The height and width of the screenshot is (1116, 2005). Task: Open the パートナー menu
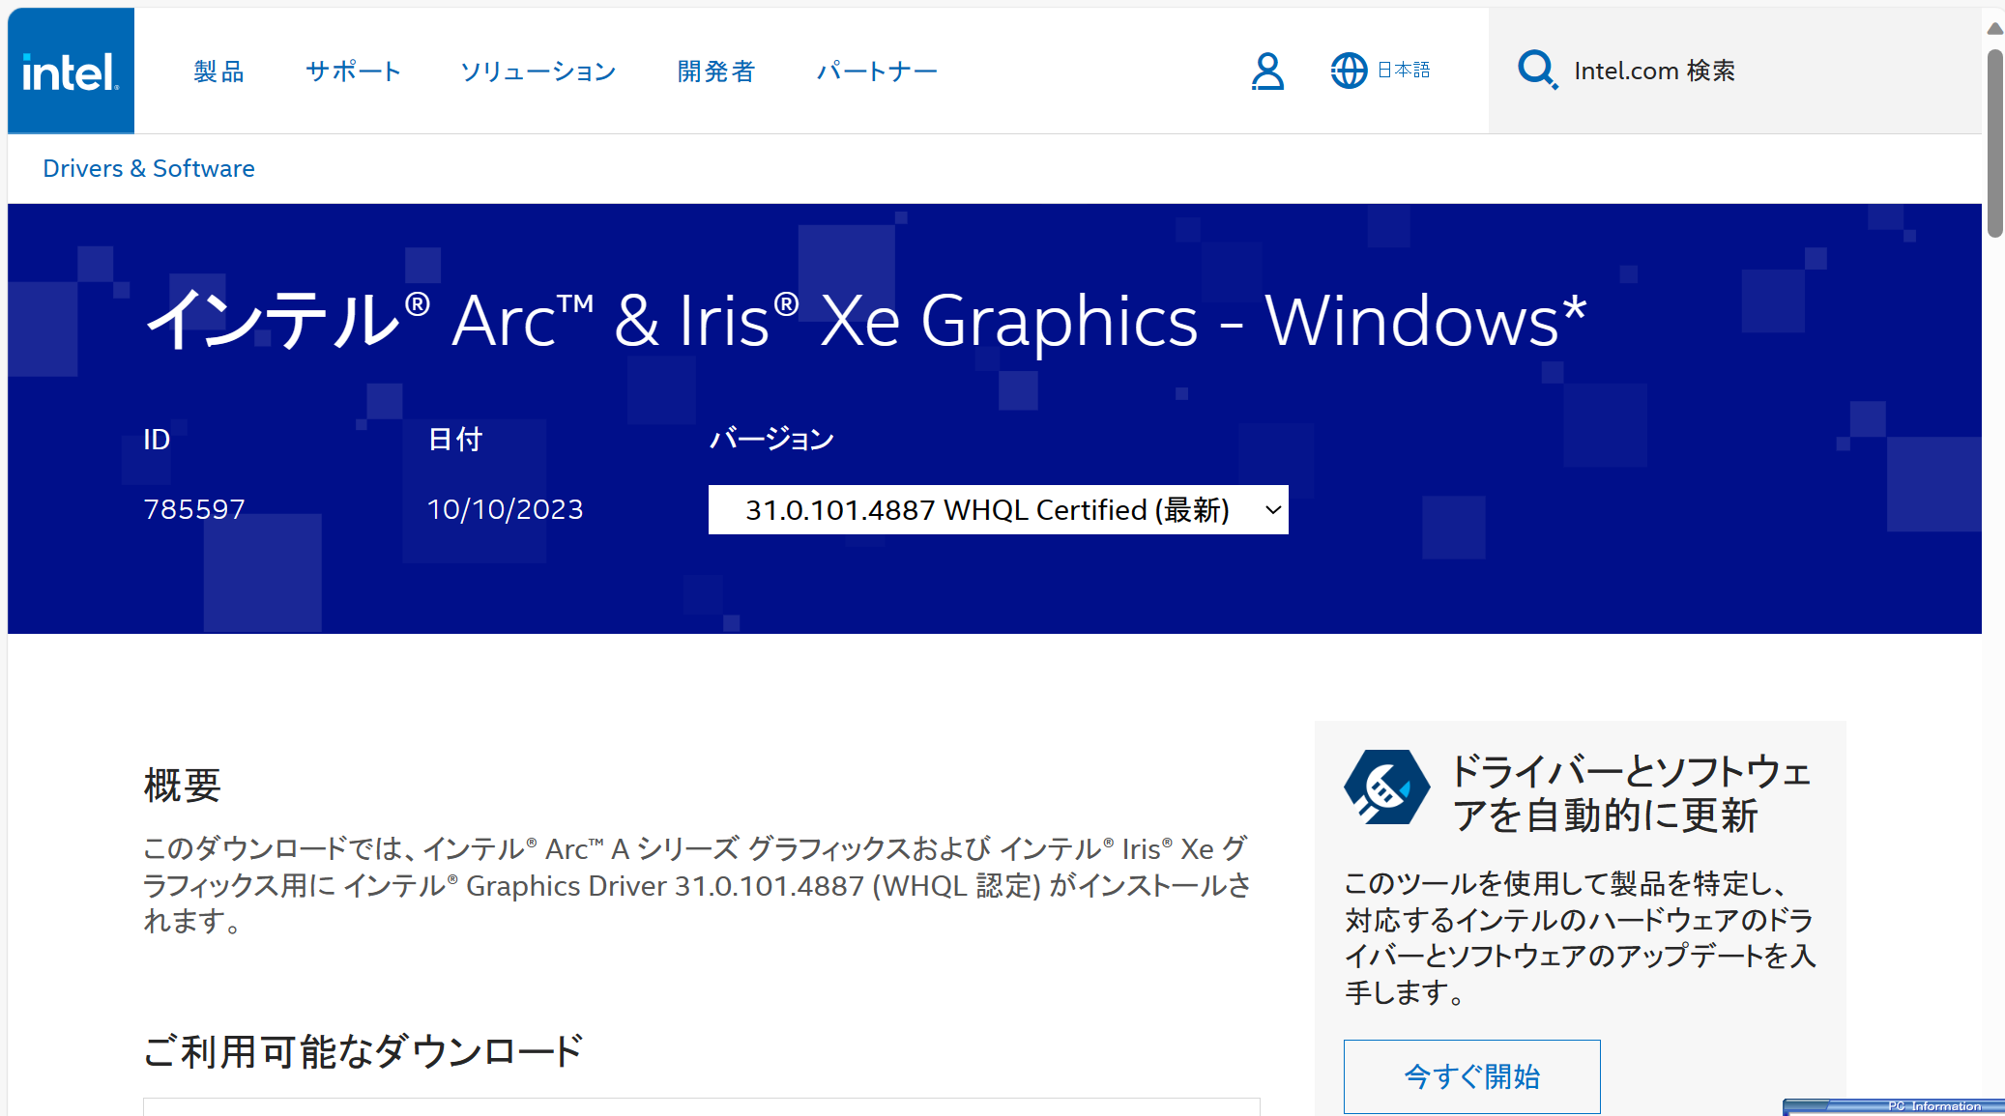pyautogui.click(x=877, y=71)
